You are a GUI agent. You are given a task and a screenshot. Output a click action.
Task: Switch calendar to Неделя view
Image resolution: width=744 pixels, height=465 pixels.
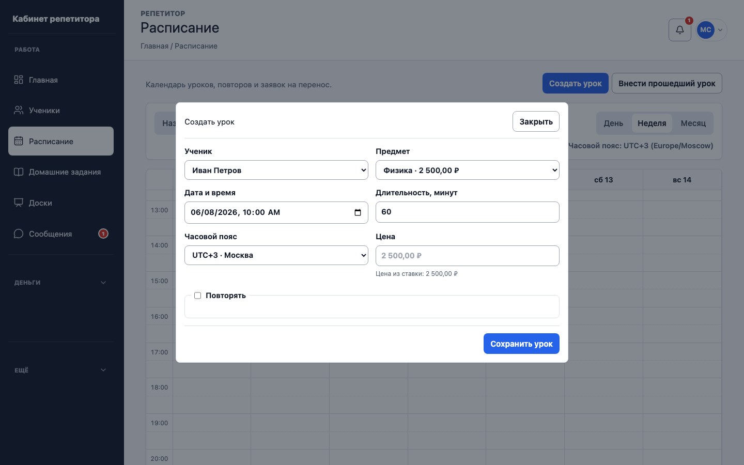click(652, 123)
